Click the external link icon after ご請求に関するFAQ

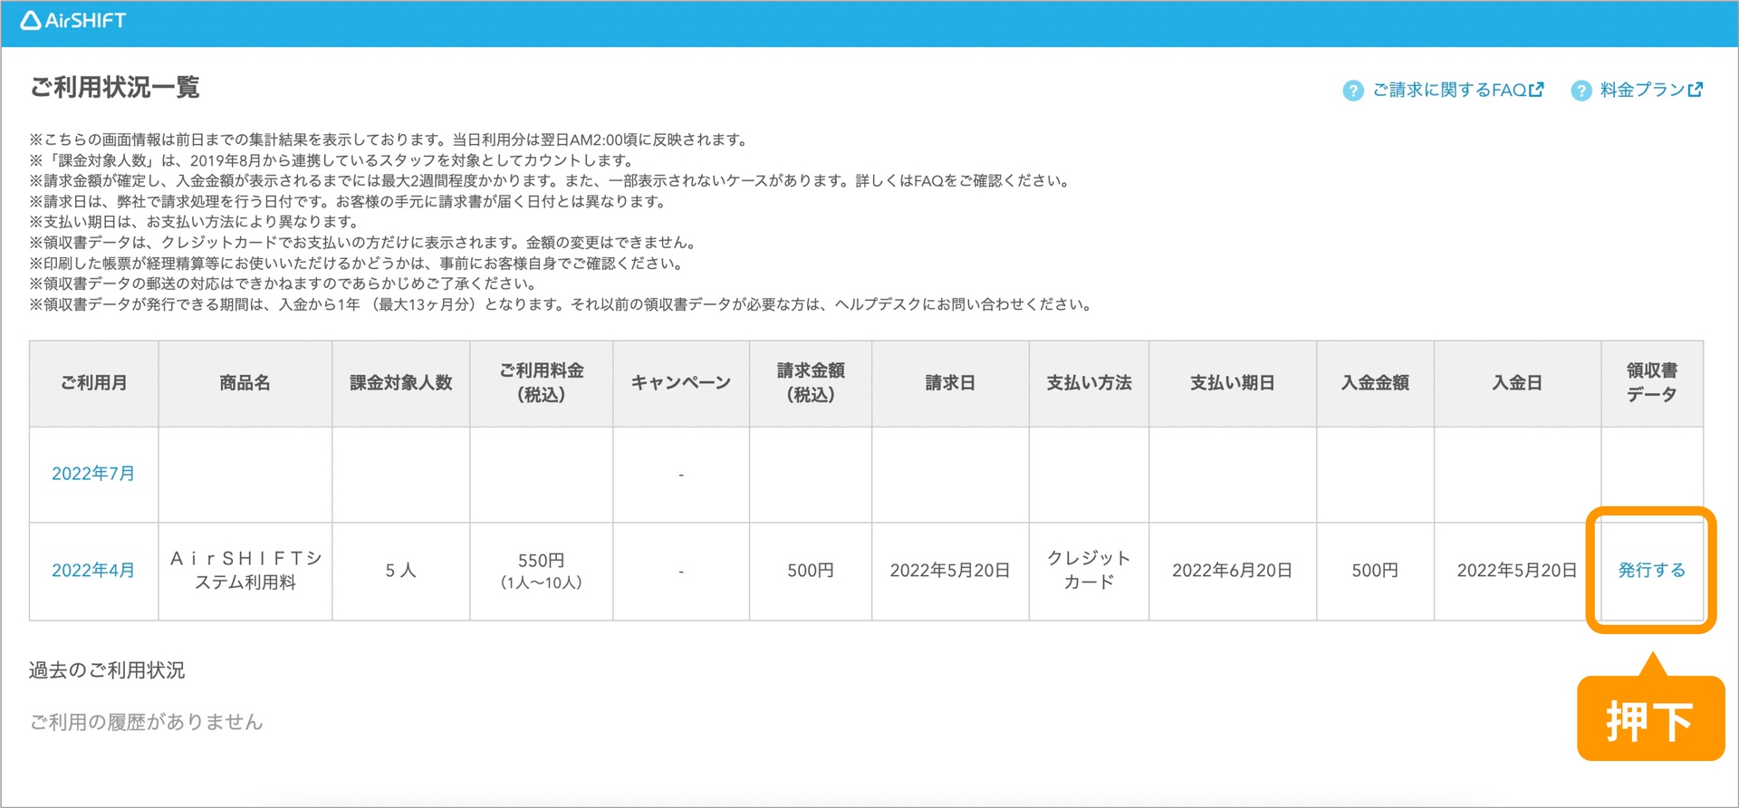pyautogui.click(x=1536, y=90)
